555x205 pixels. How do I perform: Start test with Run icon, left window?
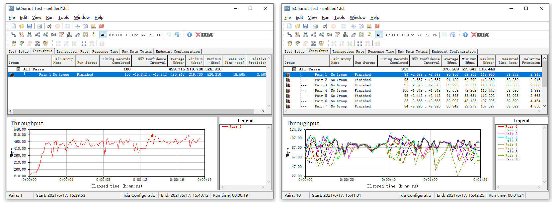49,26
